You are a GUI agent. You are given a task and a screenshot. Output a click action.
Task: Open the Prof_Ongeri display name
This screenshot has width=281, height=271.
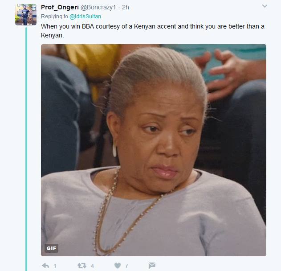click(60, 7)
